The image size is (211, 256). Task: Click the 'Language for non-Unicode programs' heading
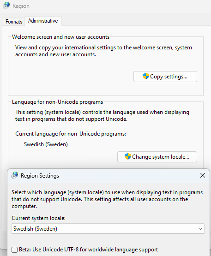(57, 102)
